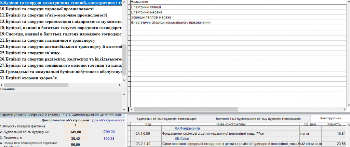The image size is (350, 147).
Task: Click the Кількість column header
Action: tap(334, 124)
